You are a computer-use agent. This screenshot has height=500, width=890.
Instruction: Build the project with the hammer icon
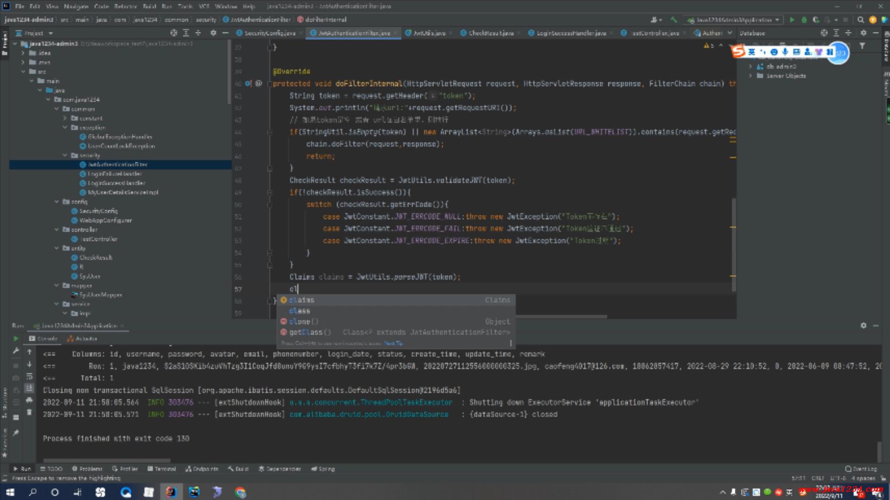point(674,20)
